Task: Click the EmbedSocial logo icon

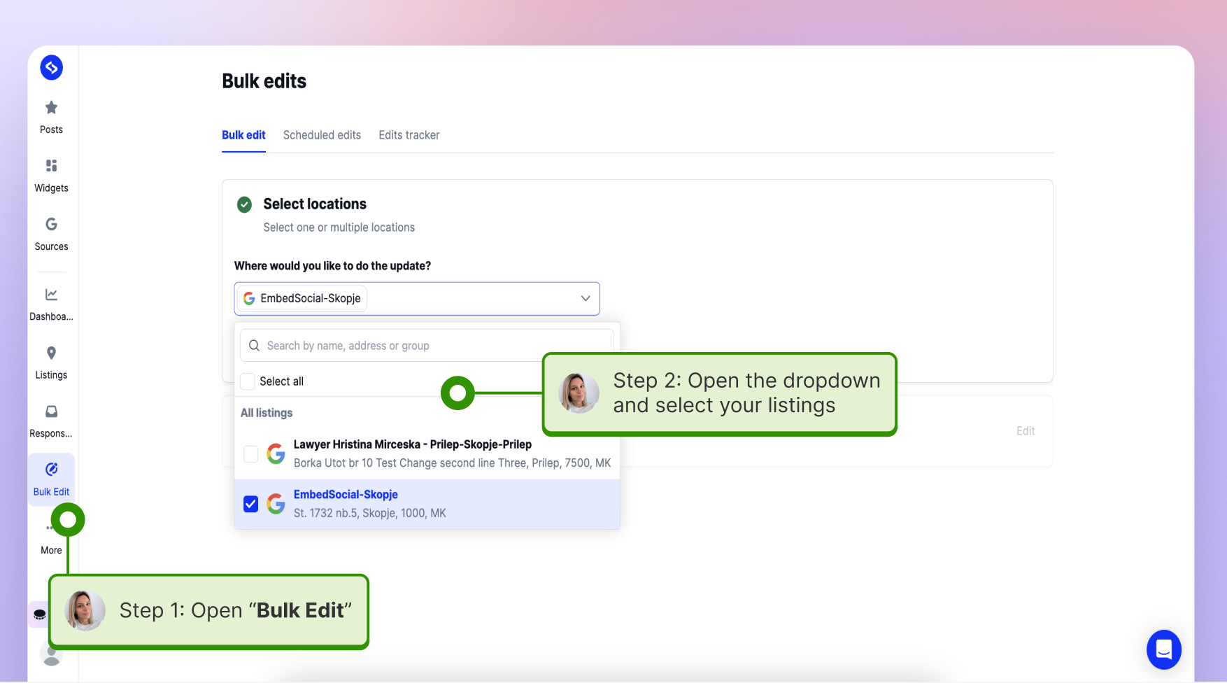Action: (52, 68)
